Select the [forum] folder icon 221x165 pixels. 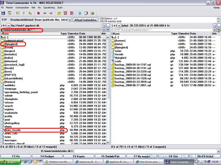coord(2,48)
